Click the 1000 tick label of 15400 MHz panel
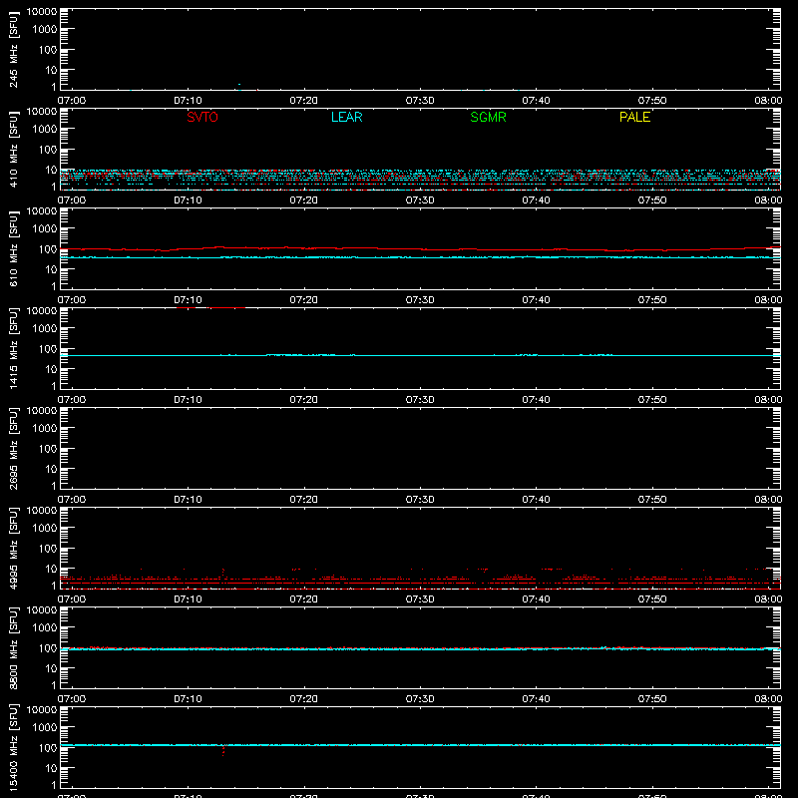The width and height of the screenshot is (798, 798). pos(45,728)
